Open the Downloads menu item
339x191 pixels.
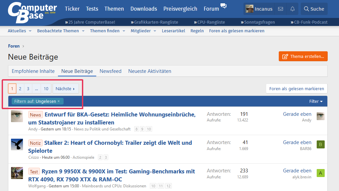tap(144, 9)
